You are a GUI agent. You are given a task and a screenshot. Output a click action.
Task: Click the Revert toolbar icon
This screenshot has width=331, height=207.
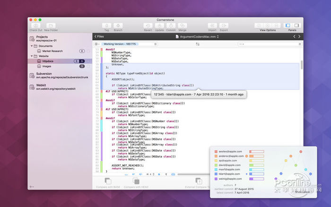tap(148, 25)
